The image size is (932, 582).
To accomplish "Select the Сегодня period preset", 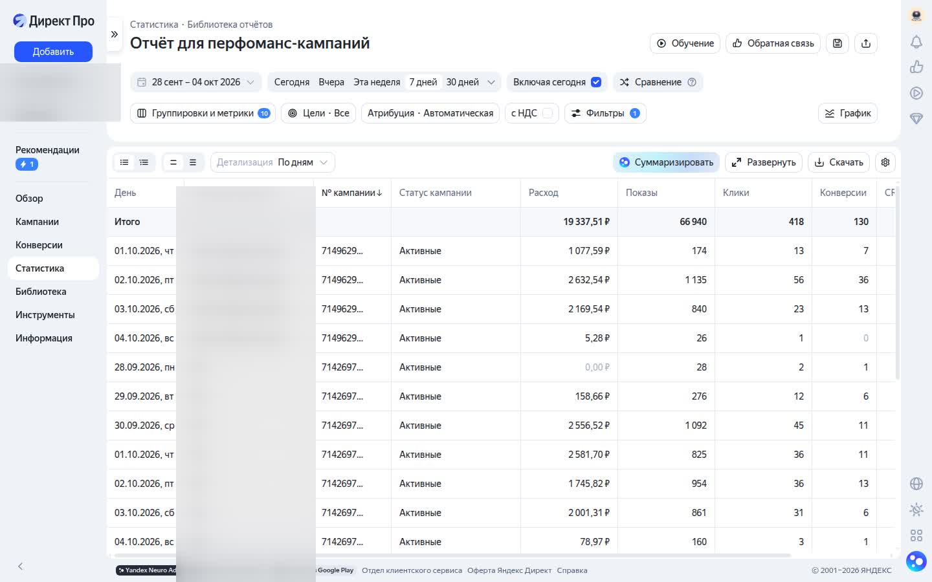I will pyautogui.click(x=291, y=82).
